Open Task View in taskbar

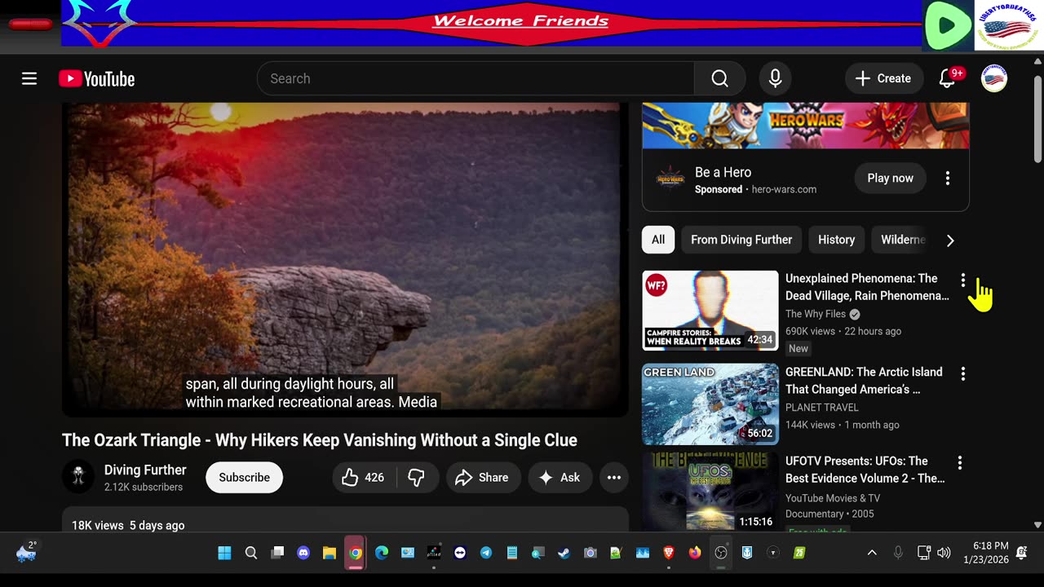(277, 553)
